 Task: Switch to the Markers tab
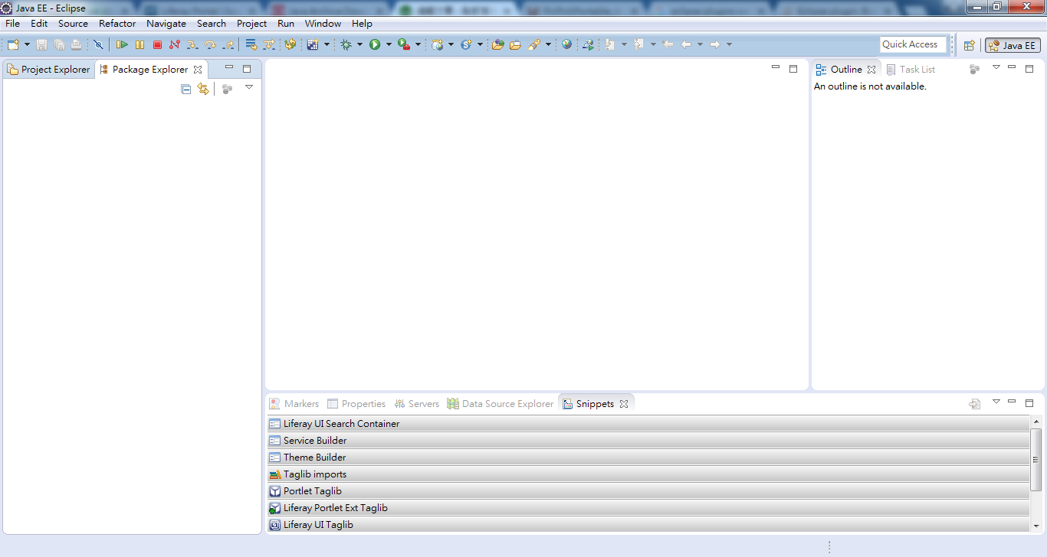click(x=294, y=403)
